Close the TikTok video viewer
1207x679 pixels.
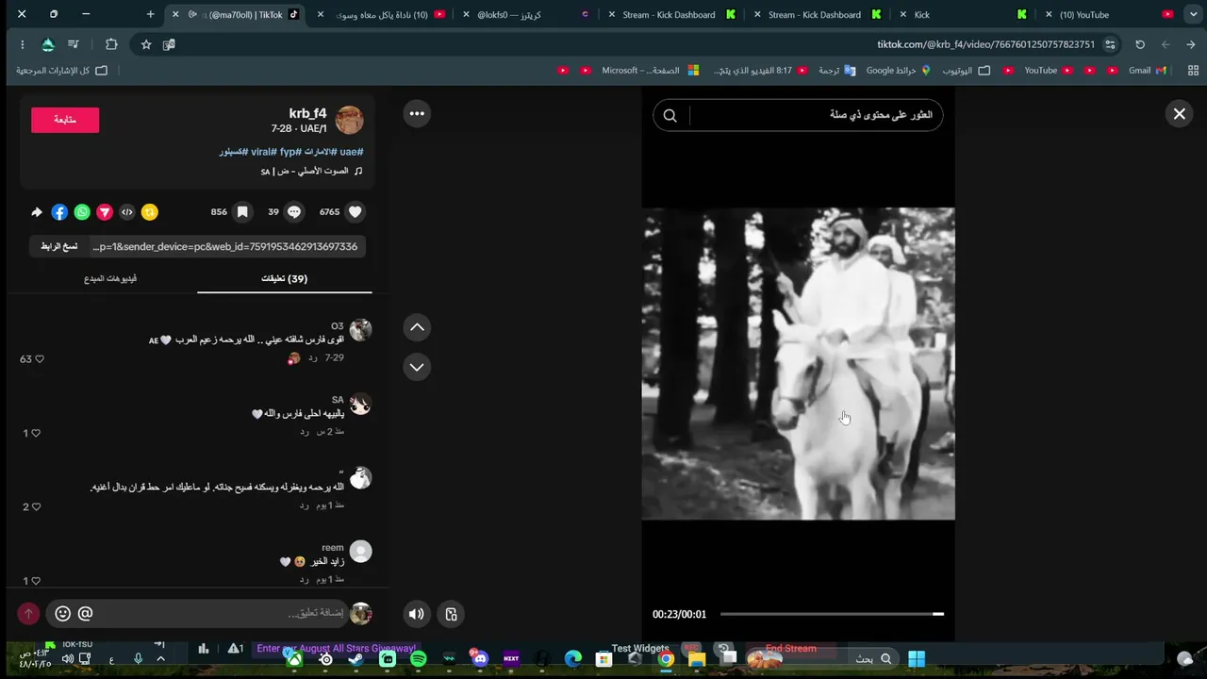[x=1179, y=113]
